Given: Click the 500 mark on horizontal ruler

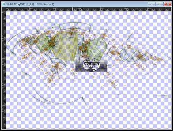Looking at the screenshot, I should coord(126,9).
